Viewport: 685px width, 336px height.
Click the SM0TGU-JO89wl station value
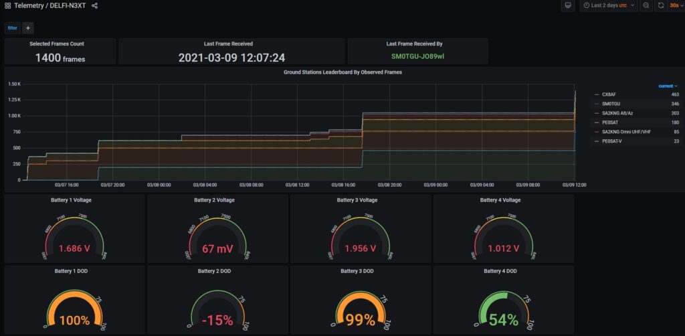[417, 56]
